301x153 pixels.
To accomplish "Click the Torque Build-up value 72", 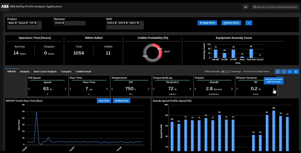I will (171, 89).
